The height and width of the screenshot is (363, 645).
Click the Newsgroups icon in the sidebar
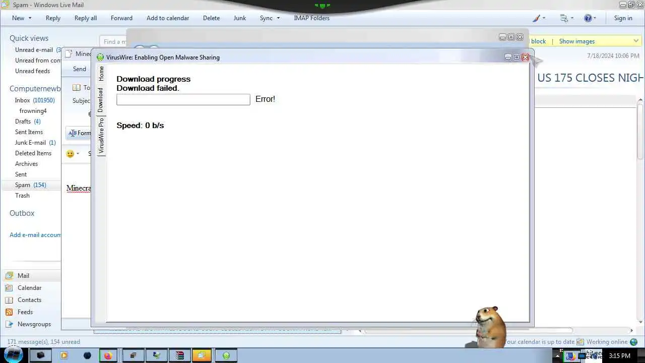tap(9, 324)
